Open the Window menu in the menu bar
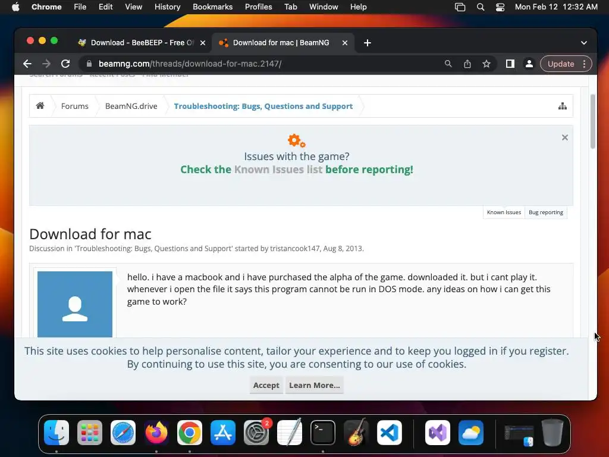This screenshot has width=609, height=457. point(324,7)
